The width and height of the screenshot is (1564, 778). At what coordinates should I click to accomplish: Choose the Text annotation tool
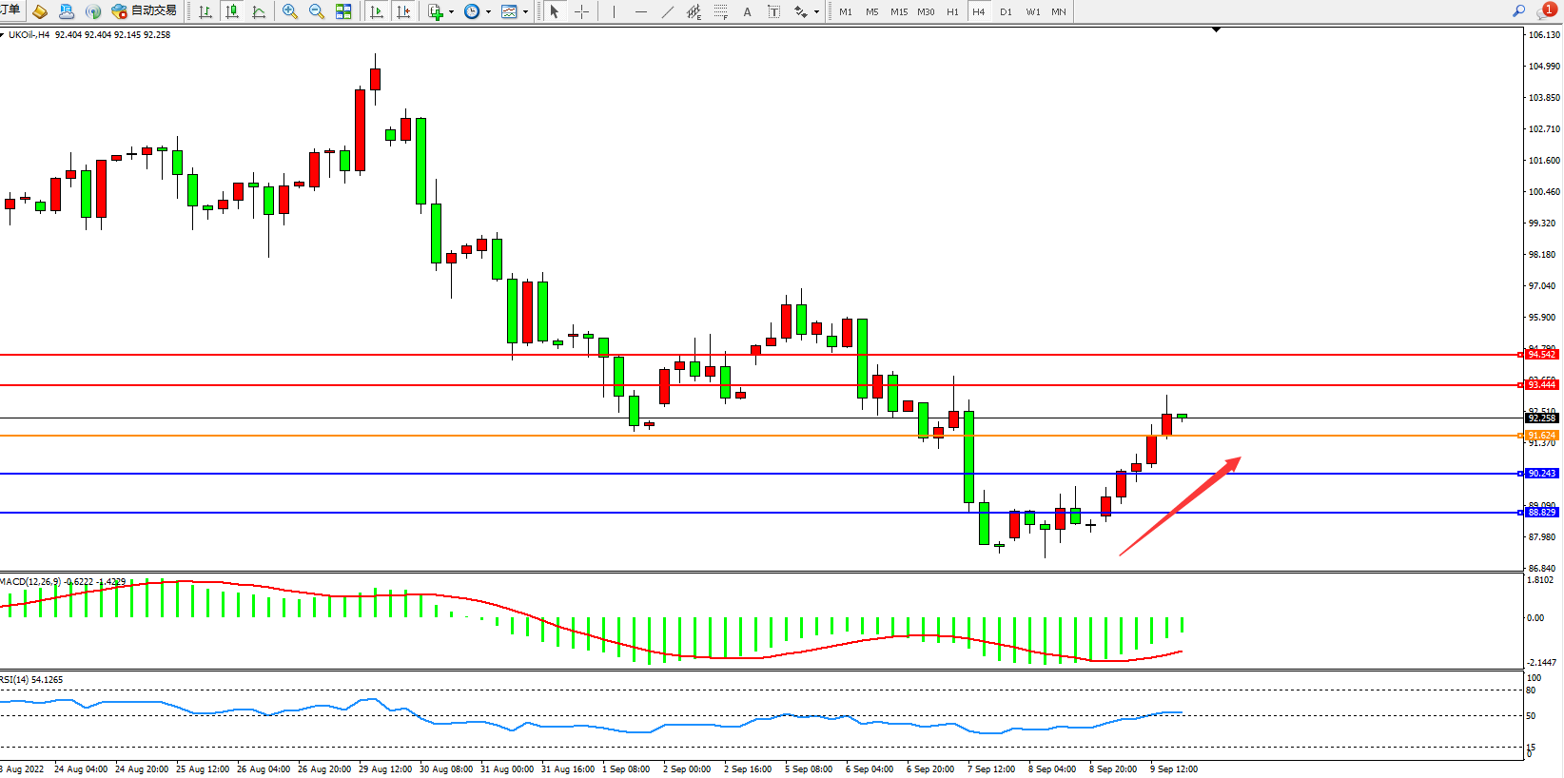click(x=747, y=11)
